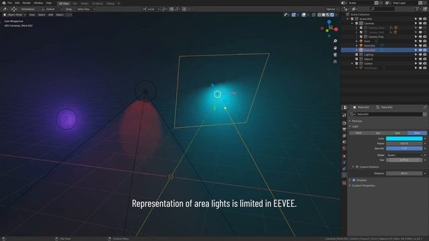
Task: Click the outliner search field
Action: 383,9
